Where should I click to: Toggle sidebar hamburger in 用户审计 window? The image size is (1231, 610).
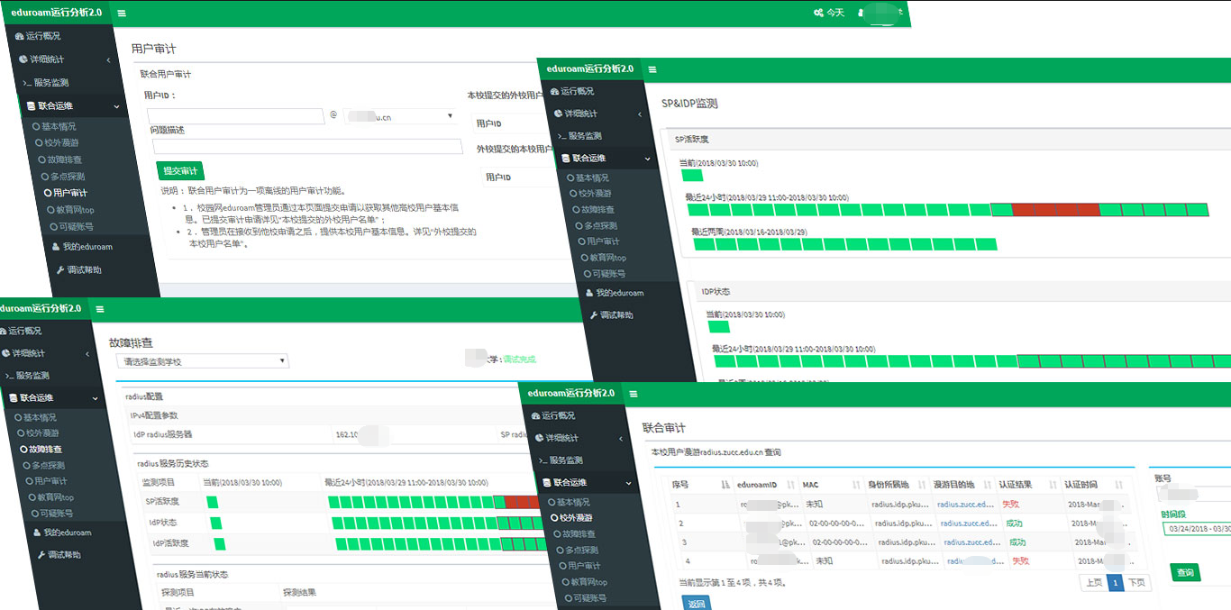[121, 14]
